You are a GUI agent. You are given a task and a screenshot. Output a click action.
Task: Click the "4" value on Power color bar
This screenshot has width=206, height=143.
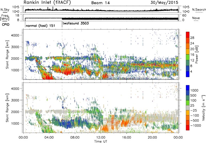pos(191,72)
